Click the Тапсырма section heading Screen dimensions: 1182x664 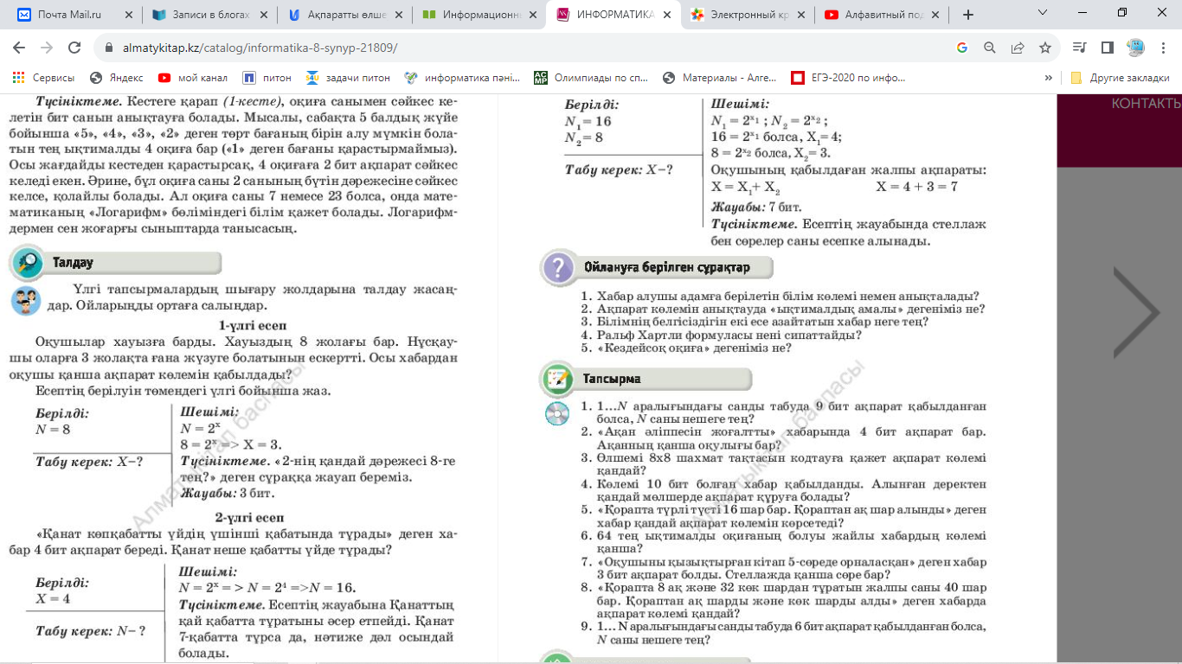[x=611, y=379]
